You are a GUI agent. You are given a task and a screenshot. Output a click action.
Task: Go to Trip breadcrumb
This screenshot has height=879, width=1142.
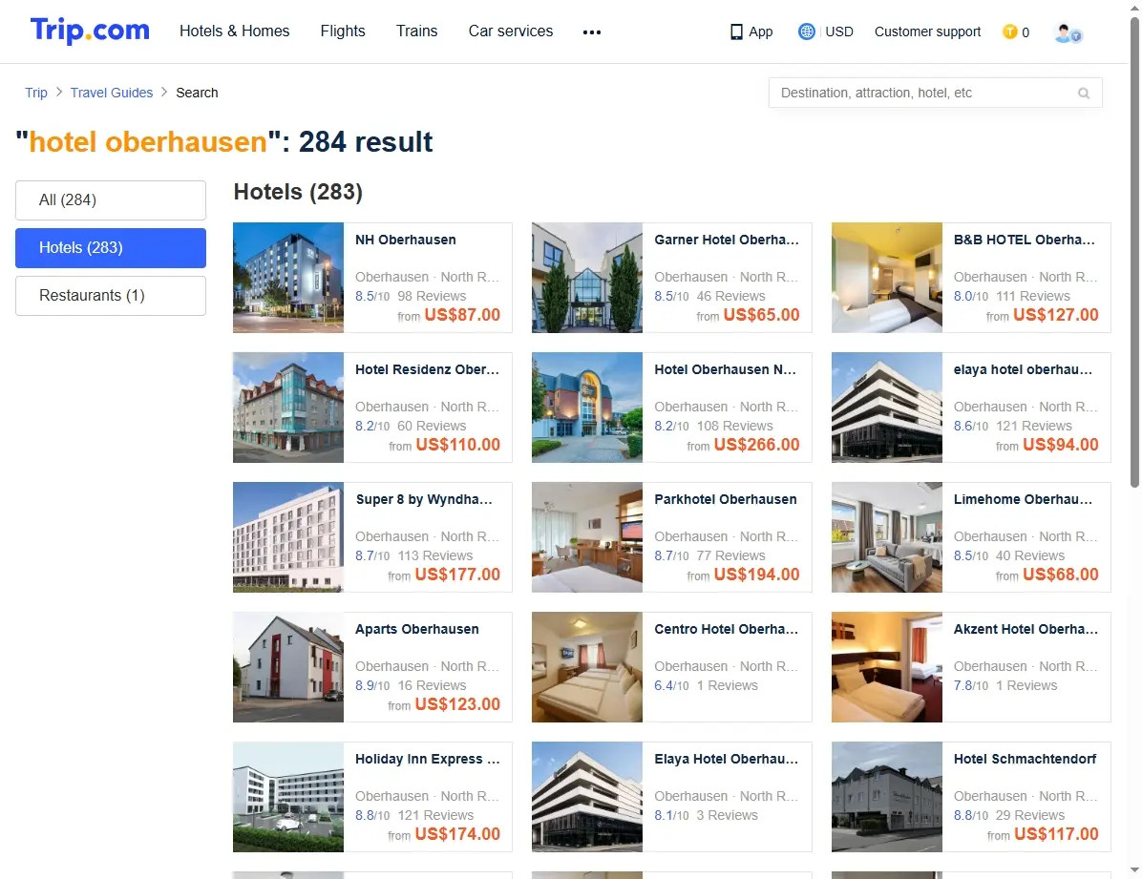35,93
